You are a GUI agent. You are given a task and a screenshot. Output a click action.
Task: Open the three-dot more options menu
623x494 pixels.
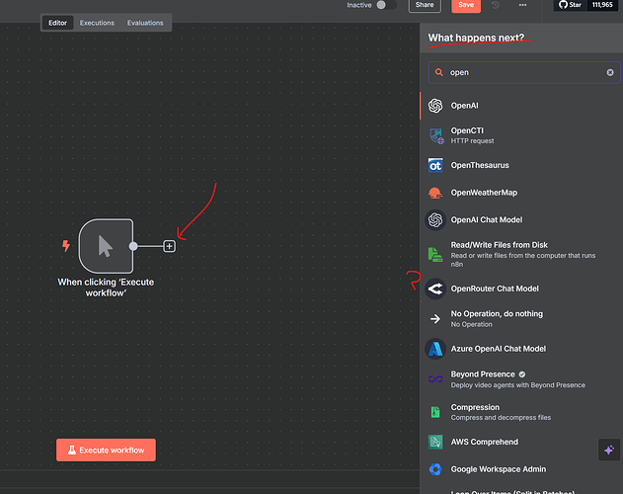click(523, 5)
